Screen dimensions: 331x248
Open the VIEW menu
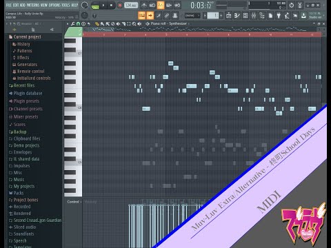tap(44, 5)
